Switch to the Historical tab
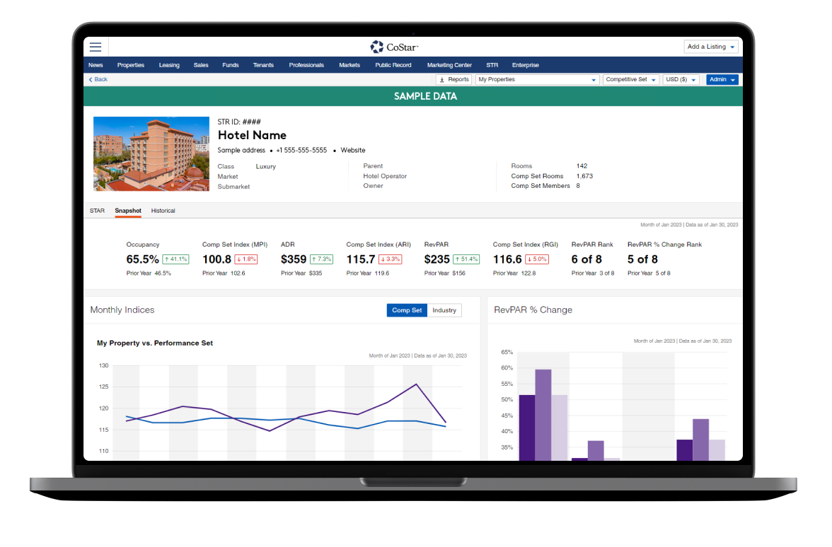Image resolution: width=832 pixels, height=547 pixels. coord(163,211)
